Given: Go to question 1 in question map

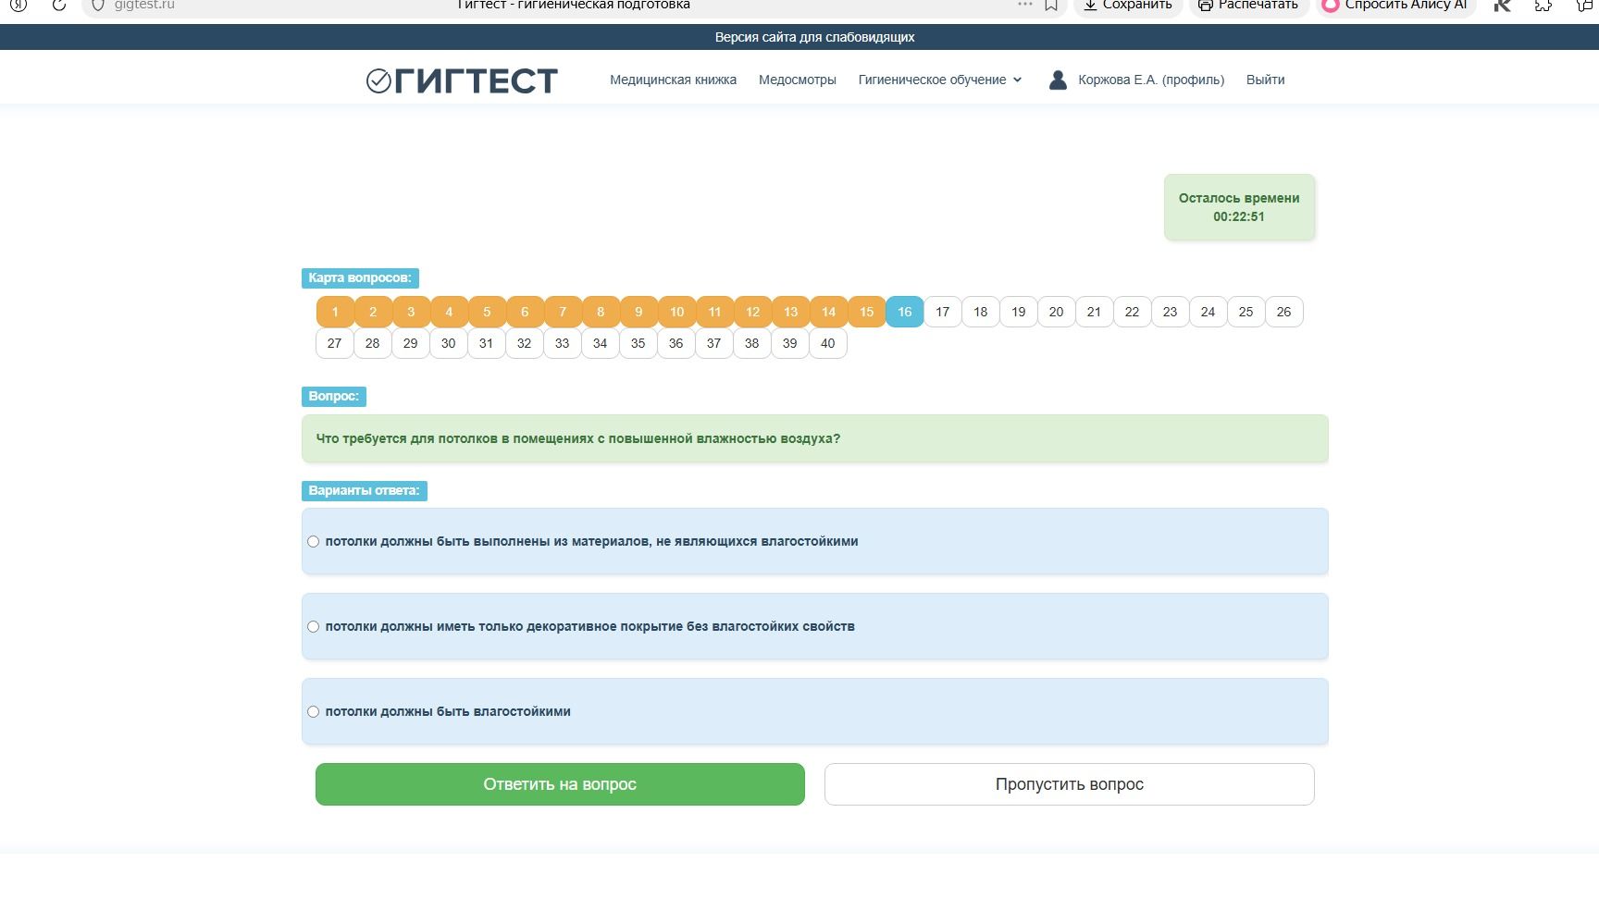Looking at the screenshot, I should pyautogui.click(x=335, y=312).
